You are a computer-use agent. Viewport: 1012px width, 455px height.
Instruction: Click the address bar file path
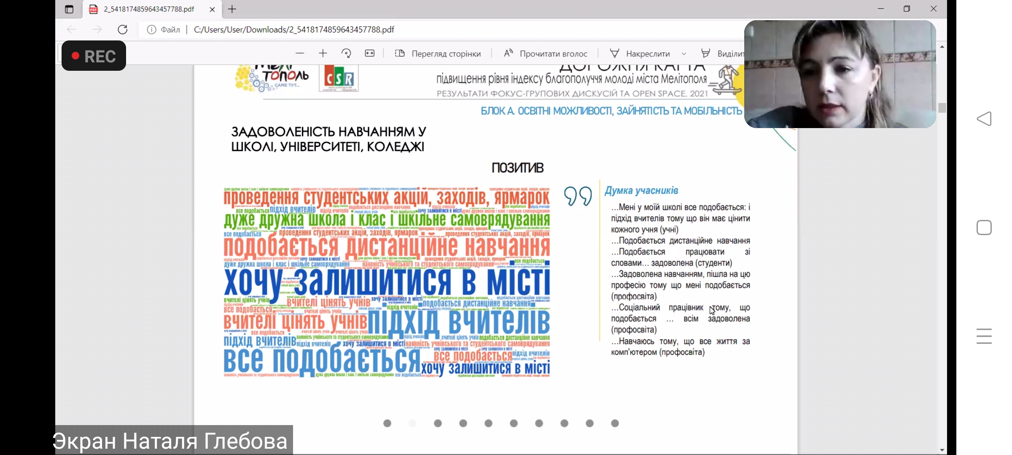coord(294,29)
